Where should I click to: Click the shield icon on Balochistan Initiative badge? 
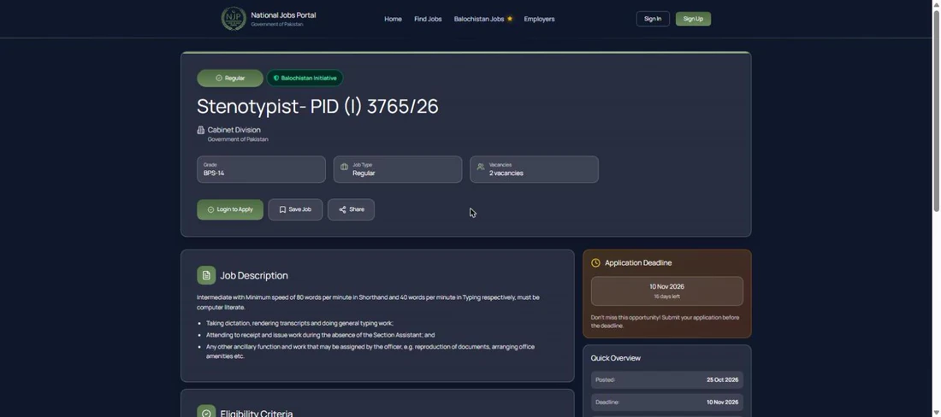coord(276,79)
